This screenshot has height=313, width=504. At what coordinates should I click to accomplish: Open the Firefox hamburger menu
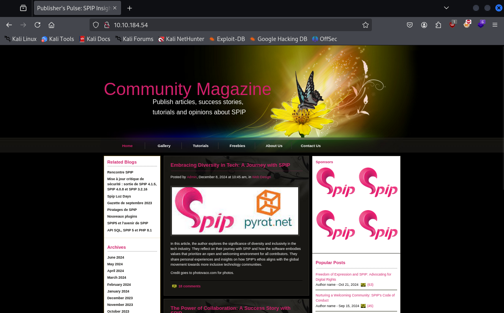495,25
